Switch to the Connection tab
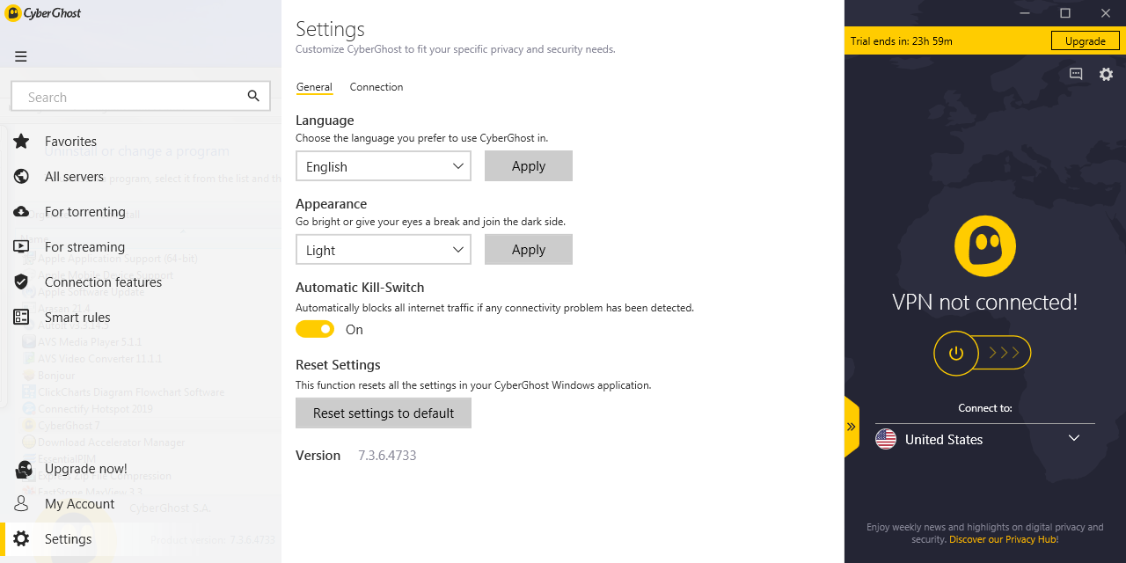Viewport: 1126px width, 563px height. coord(377,87)
